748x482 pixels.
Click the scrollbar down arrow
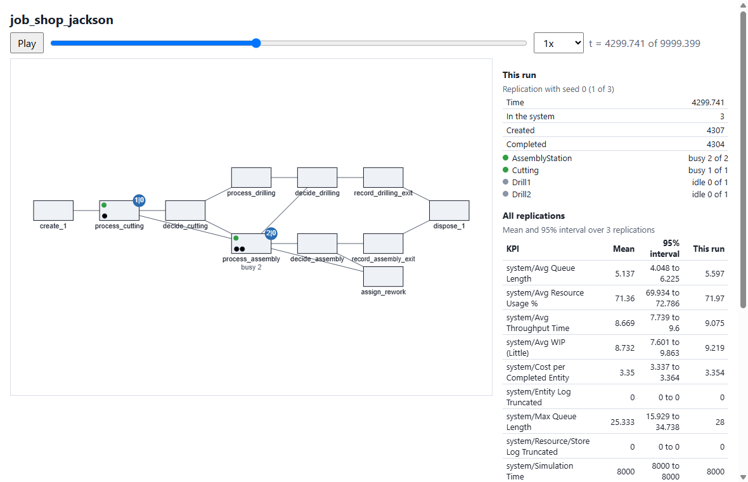pyautogui.click(x=743, y=477)
